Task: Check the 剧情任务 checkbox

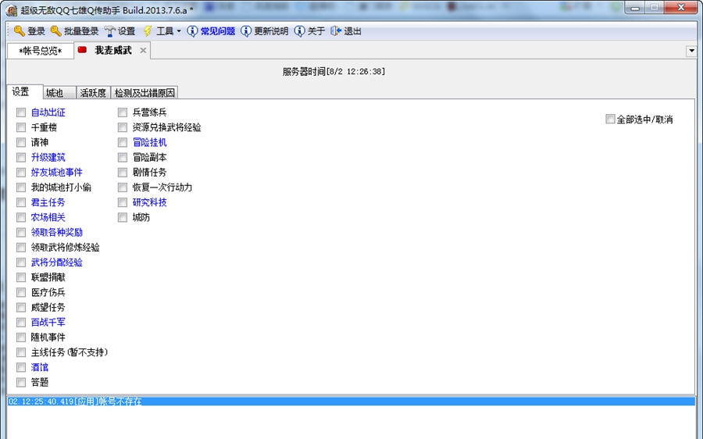Action: pyautogui.click(x=123, y=172)
